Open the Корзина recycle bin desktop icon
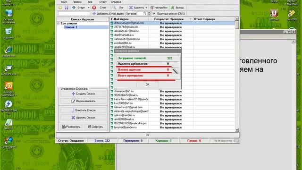302x170 pixels. 8,33
